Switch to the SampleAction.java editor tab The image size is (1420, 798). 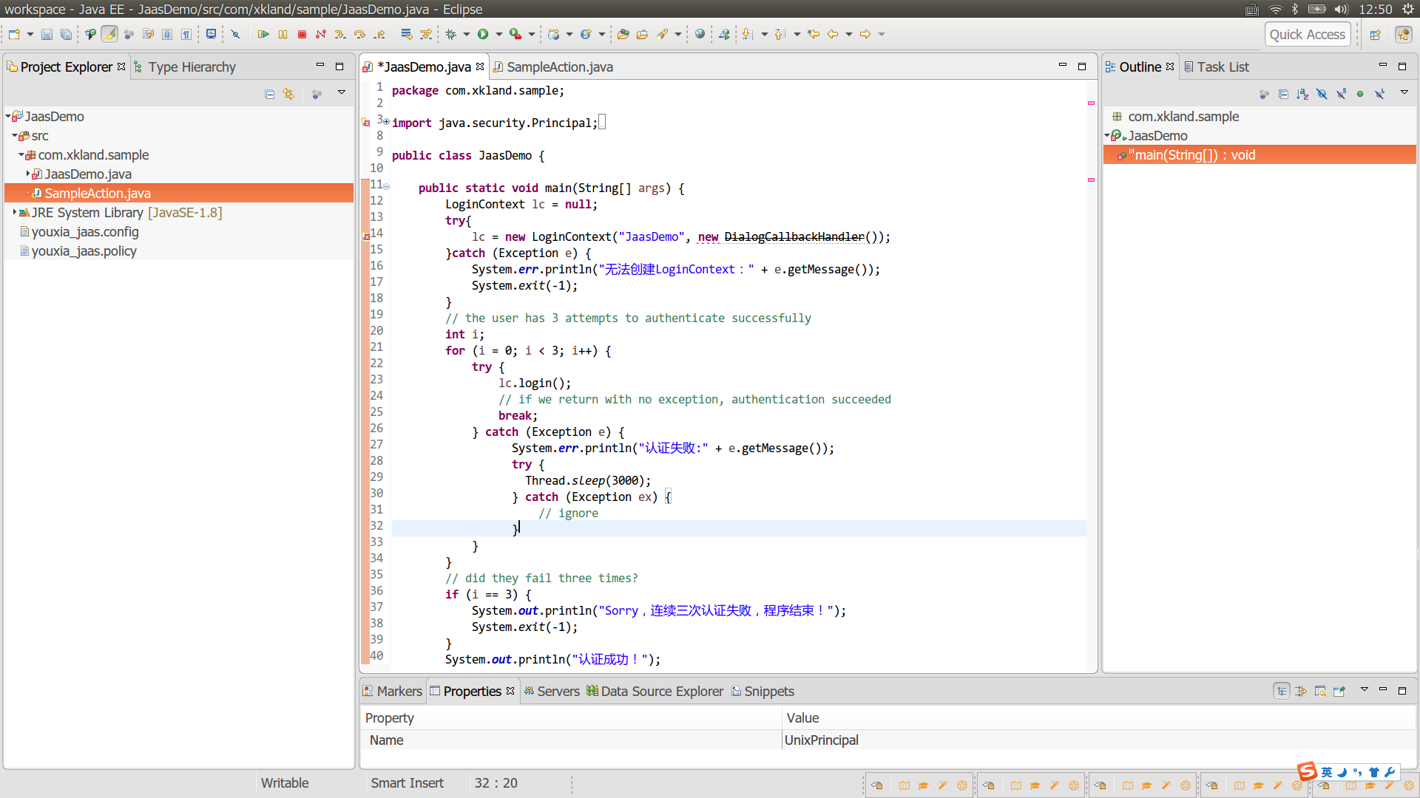point(559,67)
